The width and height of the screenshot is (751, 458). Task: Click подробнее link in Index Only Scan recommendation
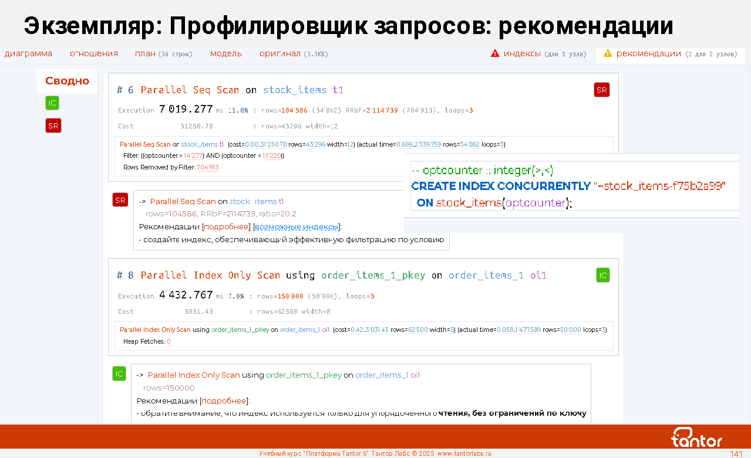coord(224,401)
